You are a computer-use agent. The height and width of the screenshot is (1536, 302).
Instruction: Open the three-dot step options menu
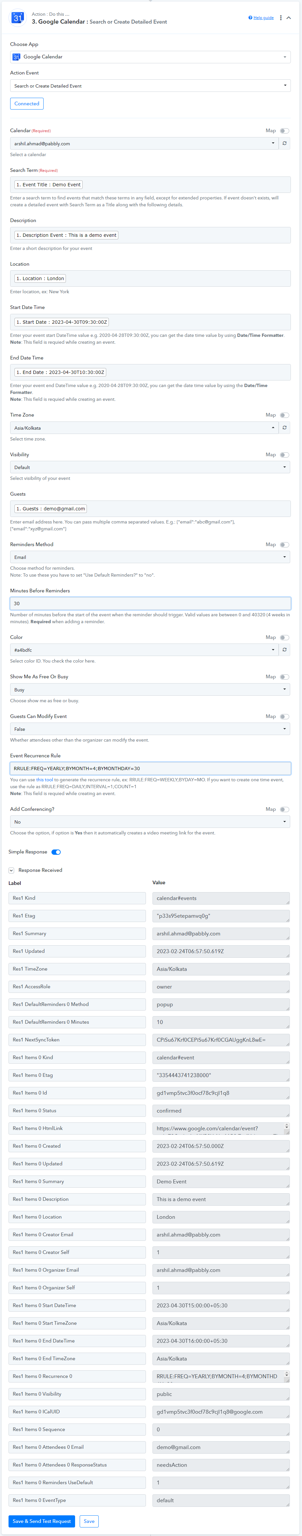[x=281, y=18]
